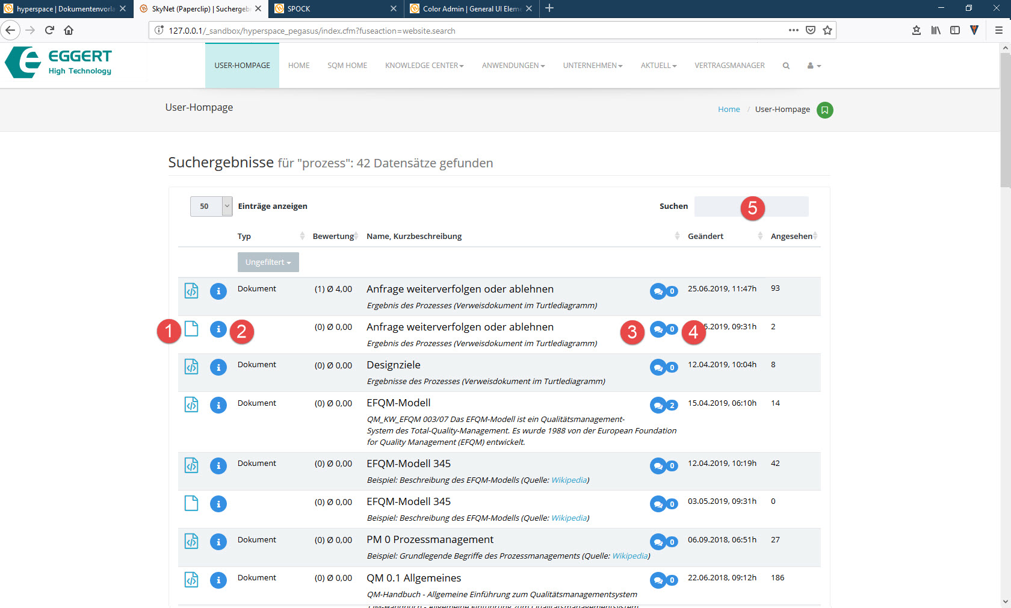Image resolution: width=1011 pixels, height=608 pixels.
Task: Click blank page icon of second EFQM-Modell 345
Action: [x=191, y=503]
